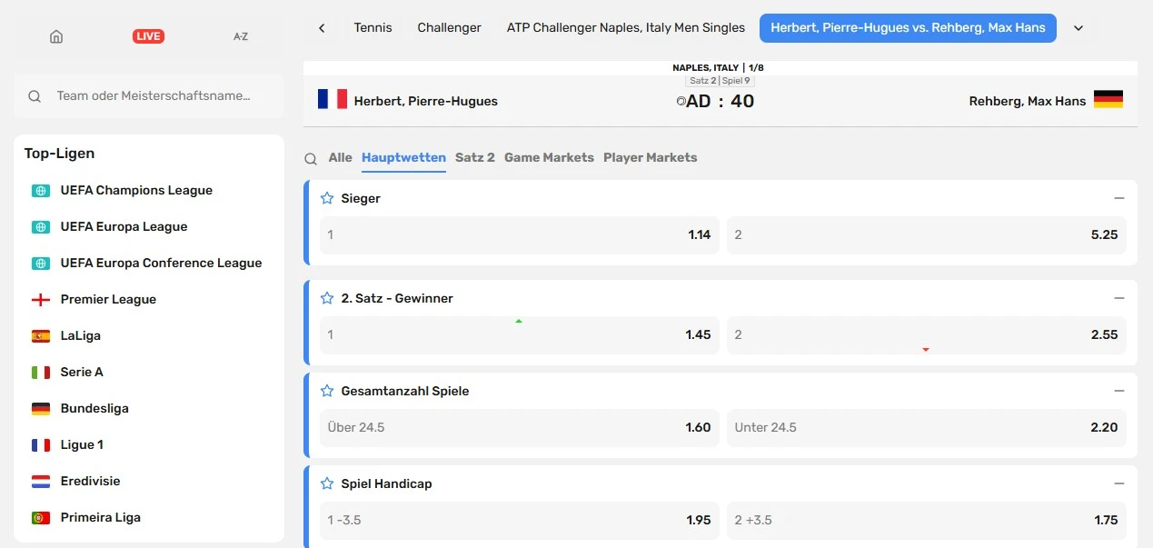The image size is (1153, 548).
Task: Click the market search magnifier icon
Action: (311, 158)
